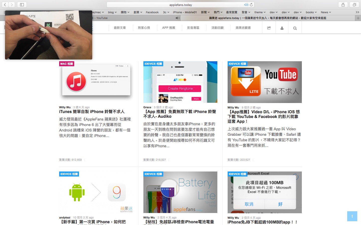Expand the theme bookmarks folder
The image size is (361, 225).
coord(260,12)
